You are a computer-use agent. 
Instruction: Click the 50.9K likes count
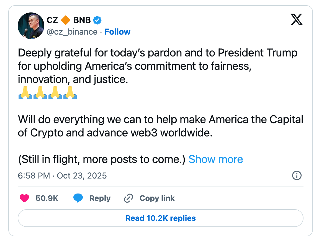tap(47, 198)
